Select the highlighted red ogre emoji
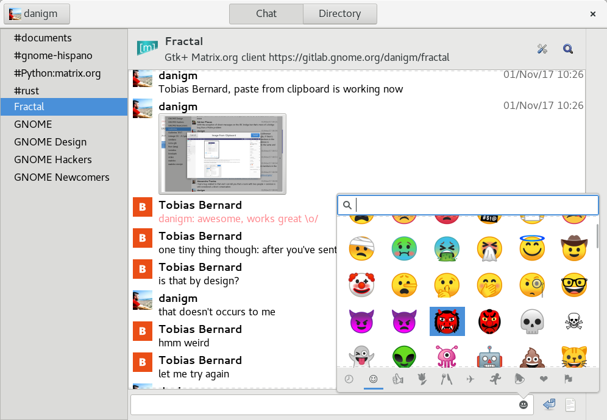Viewport: 607px width, 420px height. (447, 321)
